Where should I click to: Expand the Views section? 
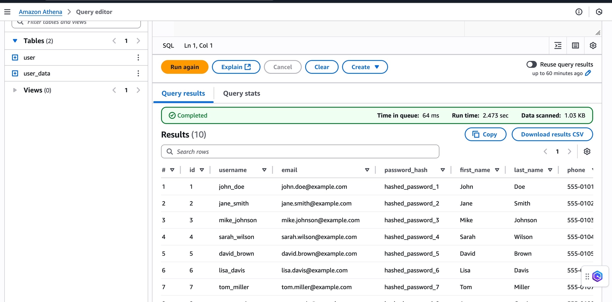tap(15, 90)
